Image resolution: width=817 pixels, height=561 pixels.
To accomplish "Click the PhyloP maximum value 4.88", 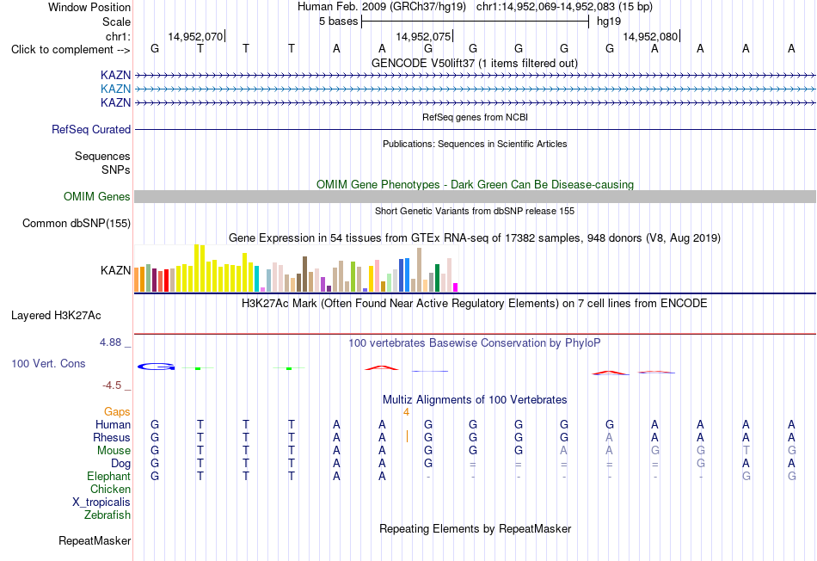I will (x=110, y=342).
